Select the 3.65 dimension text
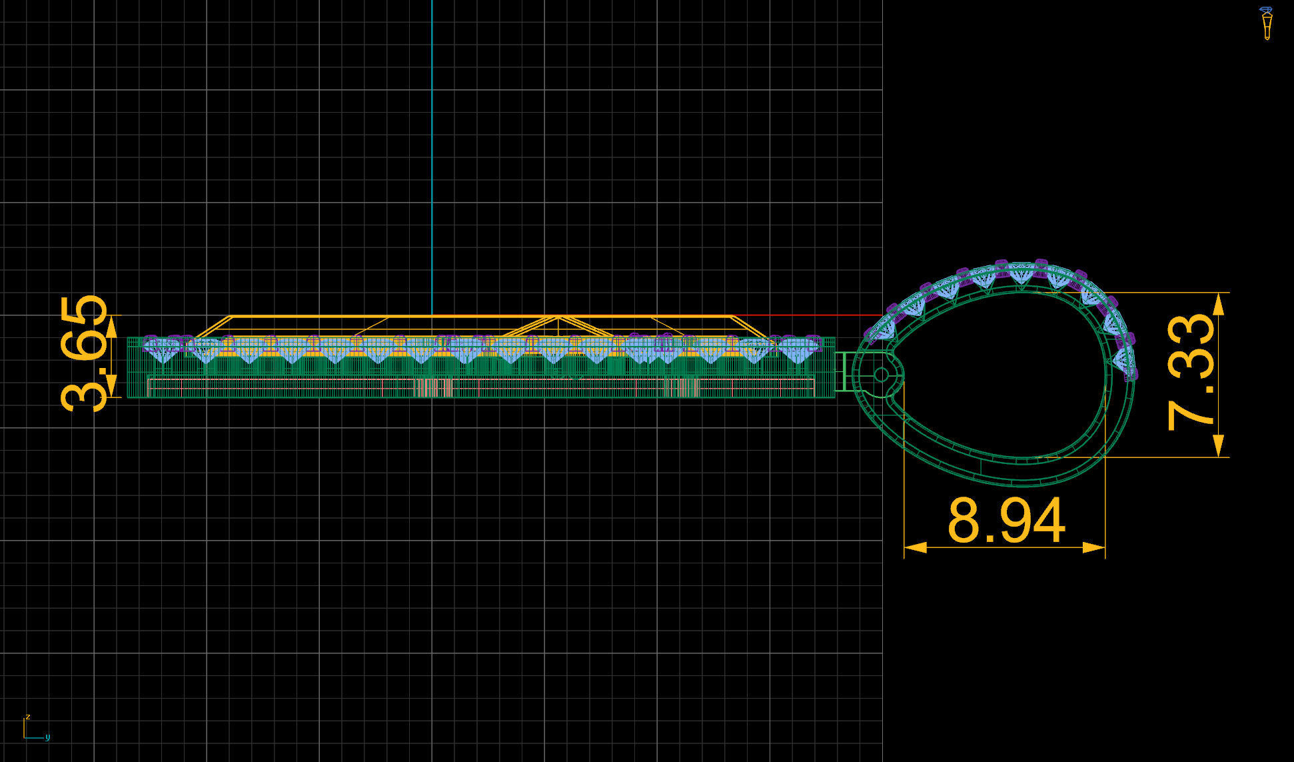Viewport: 1294px width, 762px height. tap(85, 353)
